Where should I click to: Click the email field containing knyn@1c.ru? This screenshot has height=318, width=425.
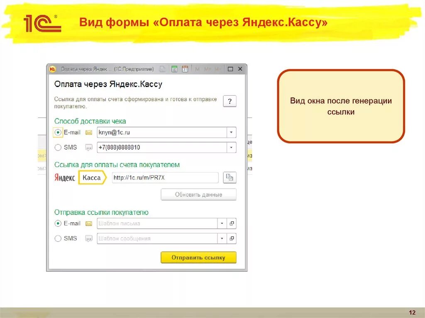[162, 132]
